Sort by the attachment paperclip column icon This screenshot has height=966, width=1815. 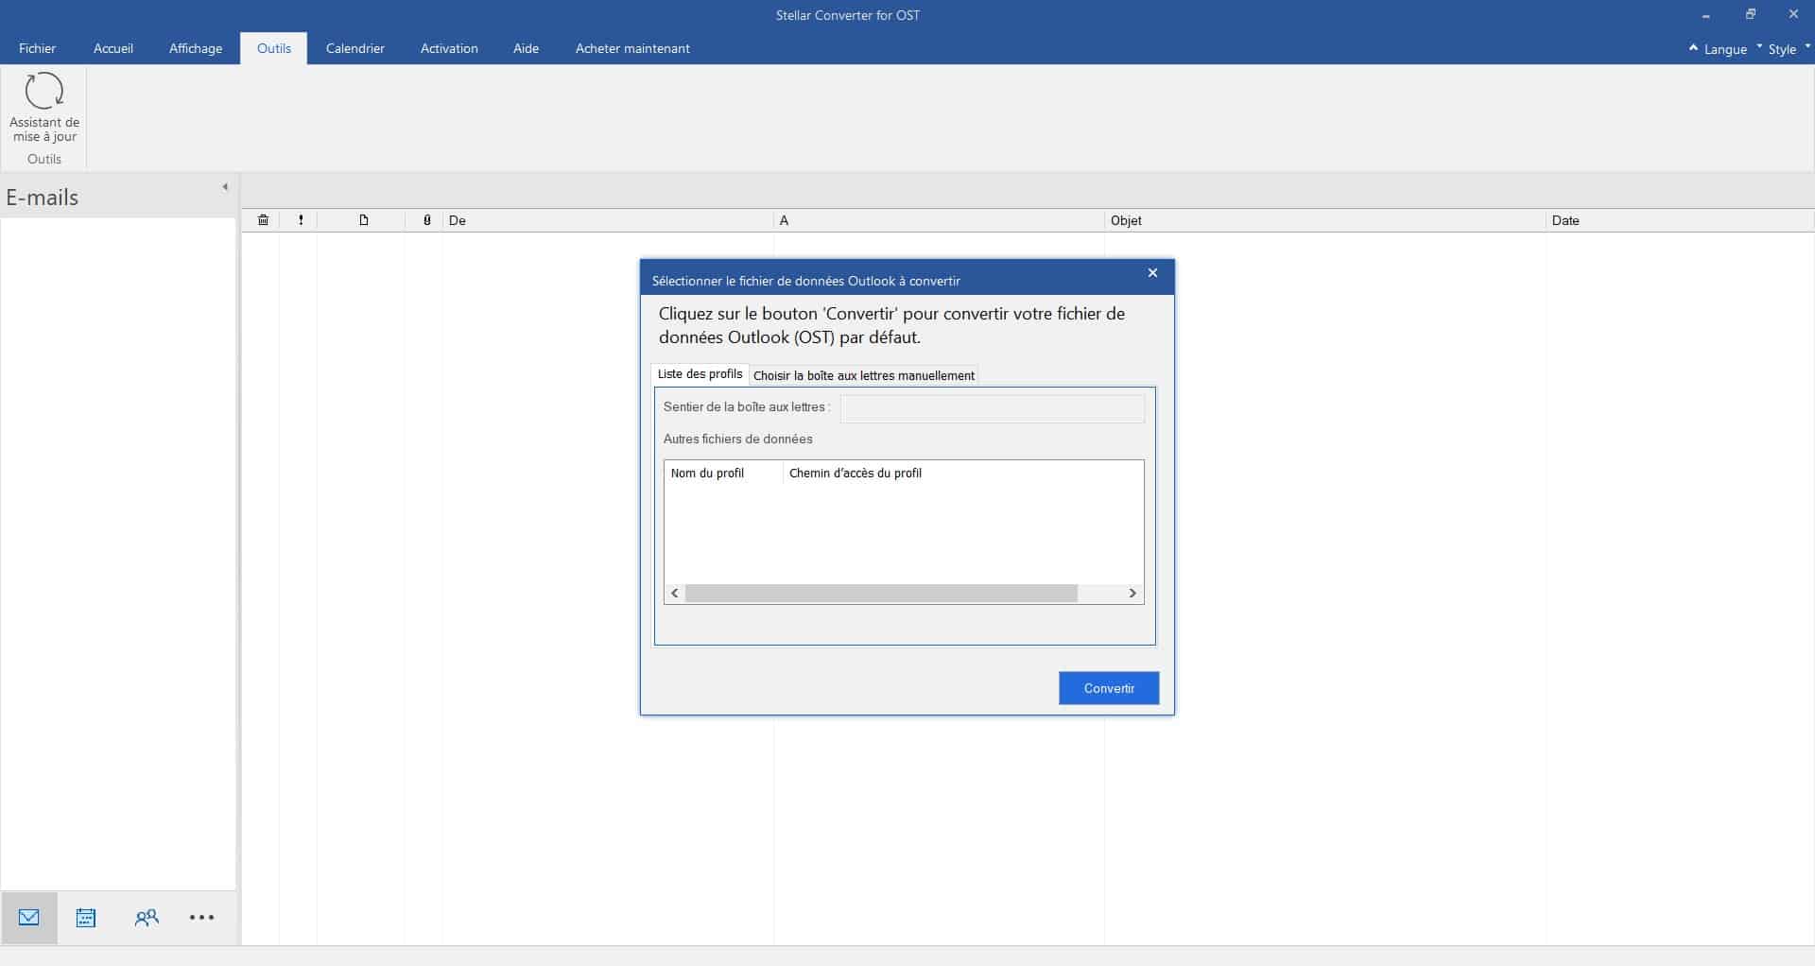pyautogui.click(x=426, y=220)
